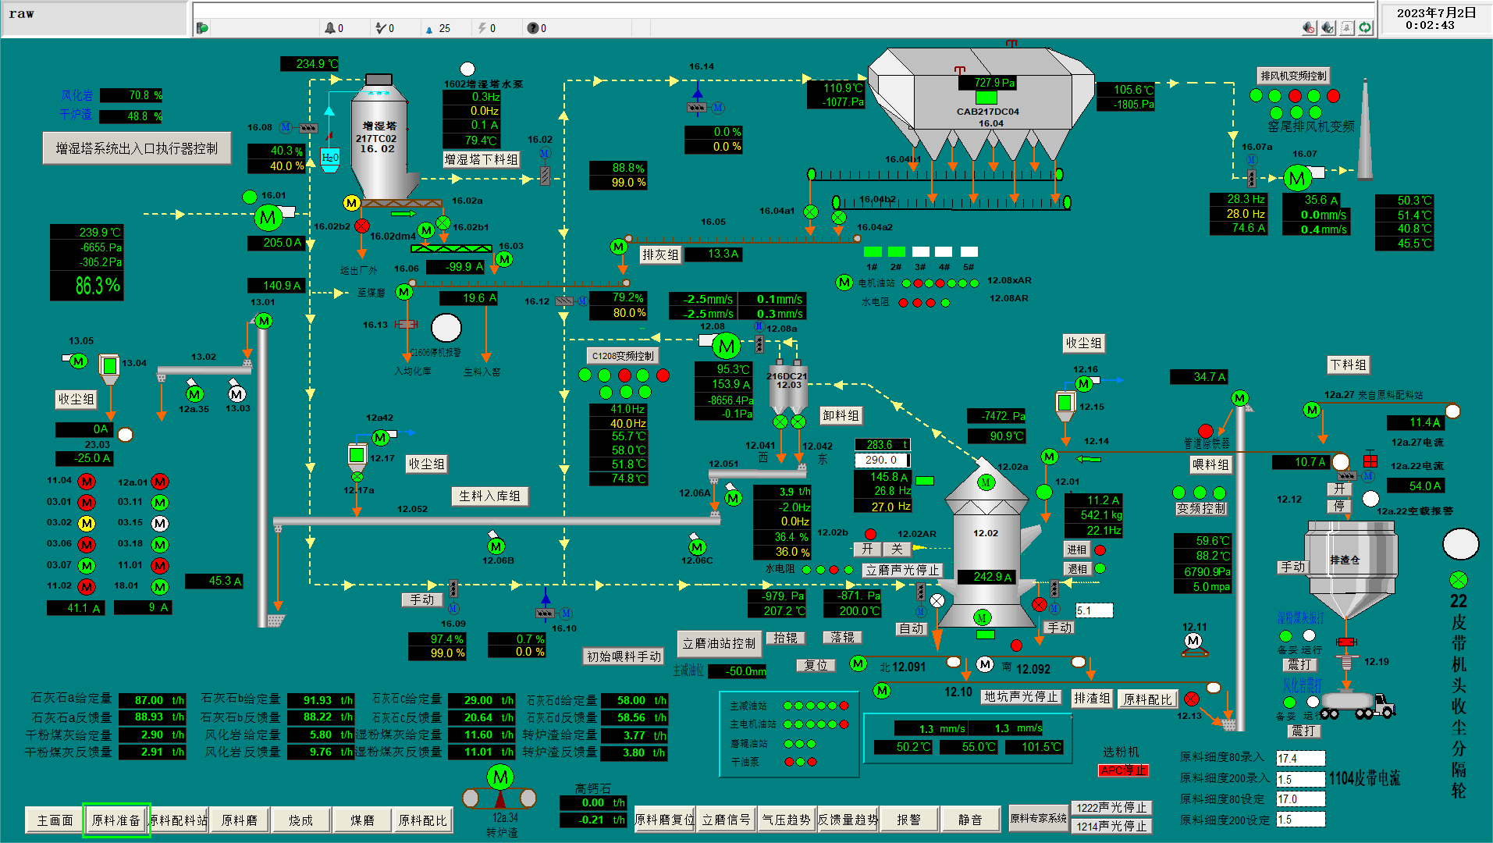Switch to the 主画面 screen tab
The width and height of the screenshot is (1493, 843).
tap(55, 820)
